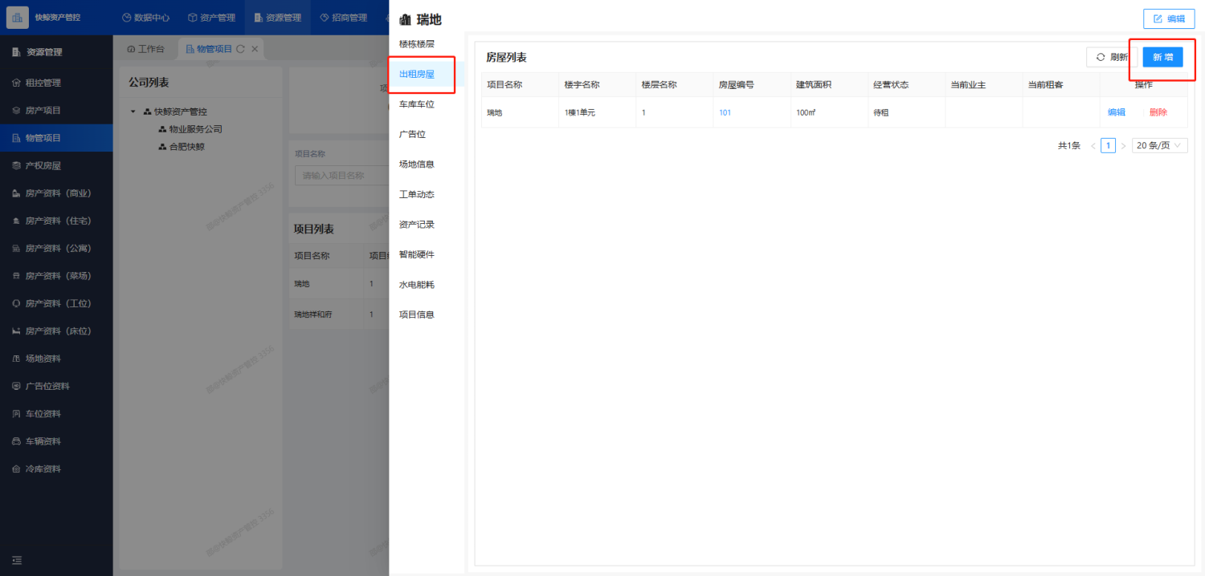Image resolution: width=1205 pixels, height=576 pixels.
Task: Click the 项目名称 search input field
Action: [341, 175]
